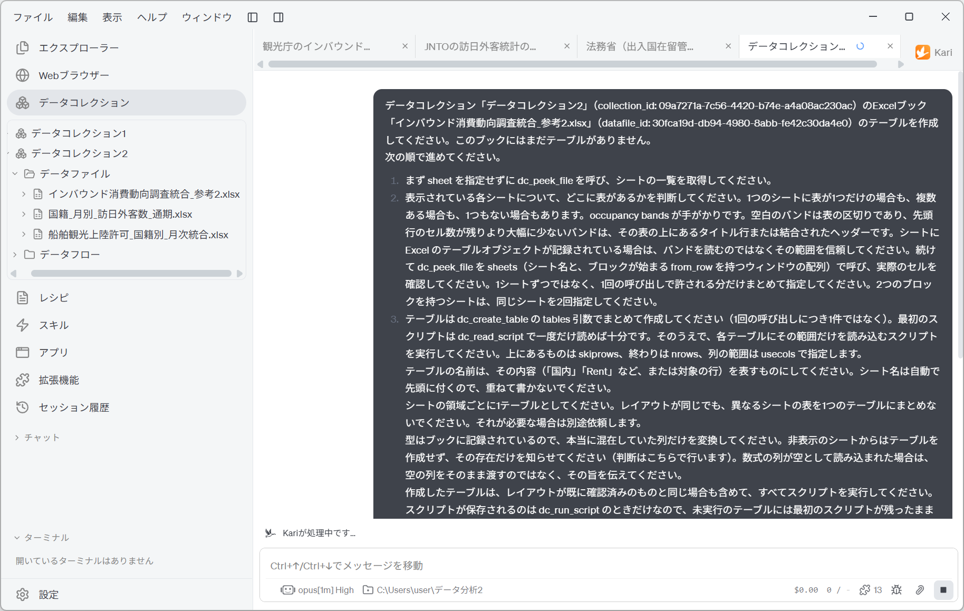Open the Webブラウザー globe icon
Screen dimensions: 964x611
23,75
